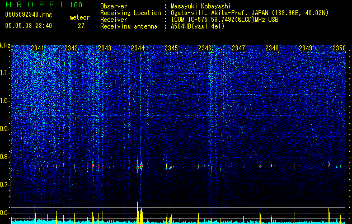Click the 1.1 kHz frequency axis label
The image size is (352, 224).
[5, 73]
